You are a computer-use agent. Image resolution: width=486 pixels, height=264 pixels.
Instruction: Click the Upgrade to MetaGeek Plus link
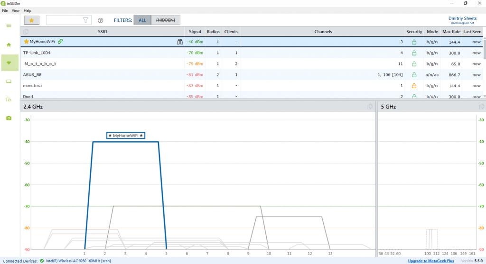[x=431, y=261]
